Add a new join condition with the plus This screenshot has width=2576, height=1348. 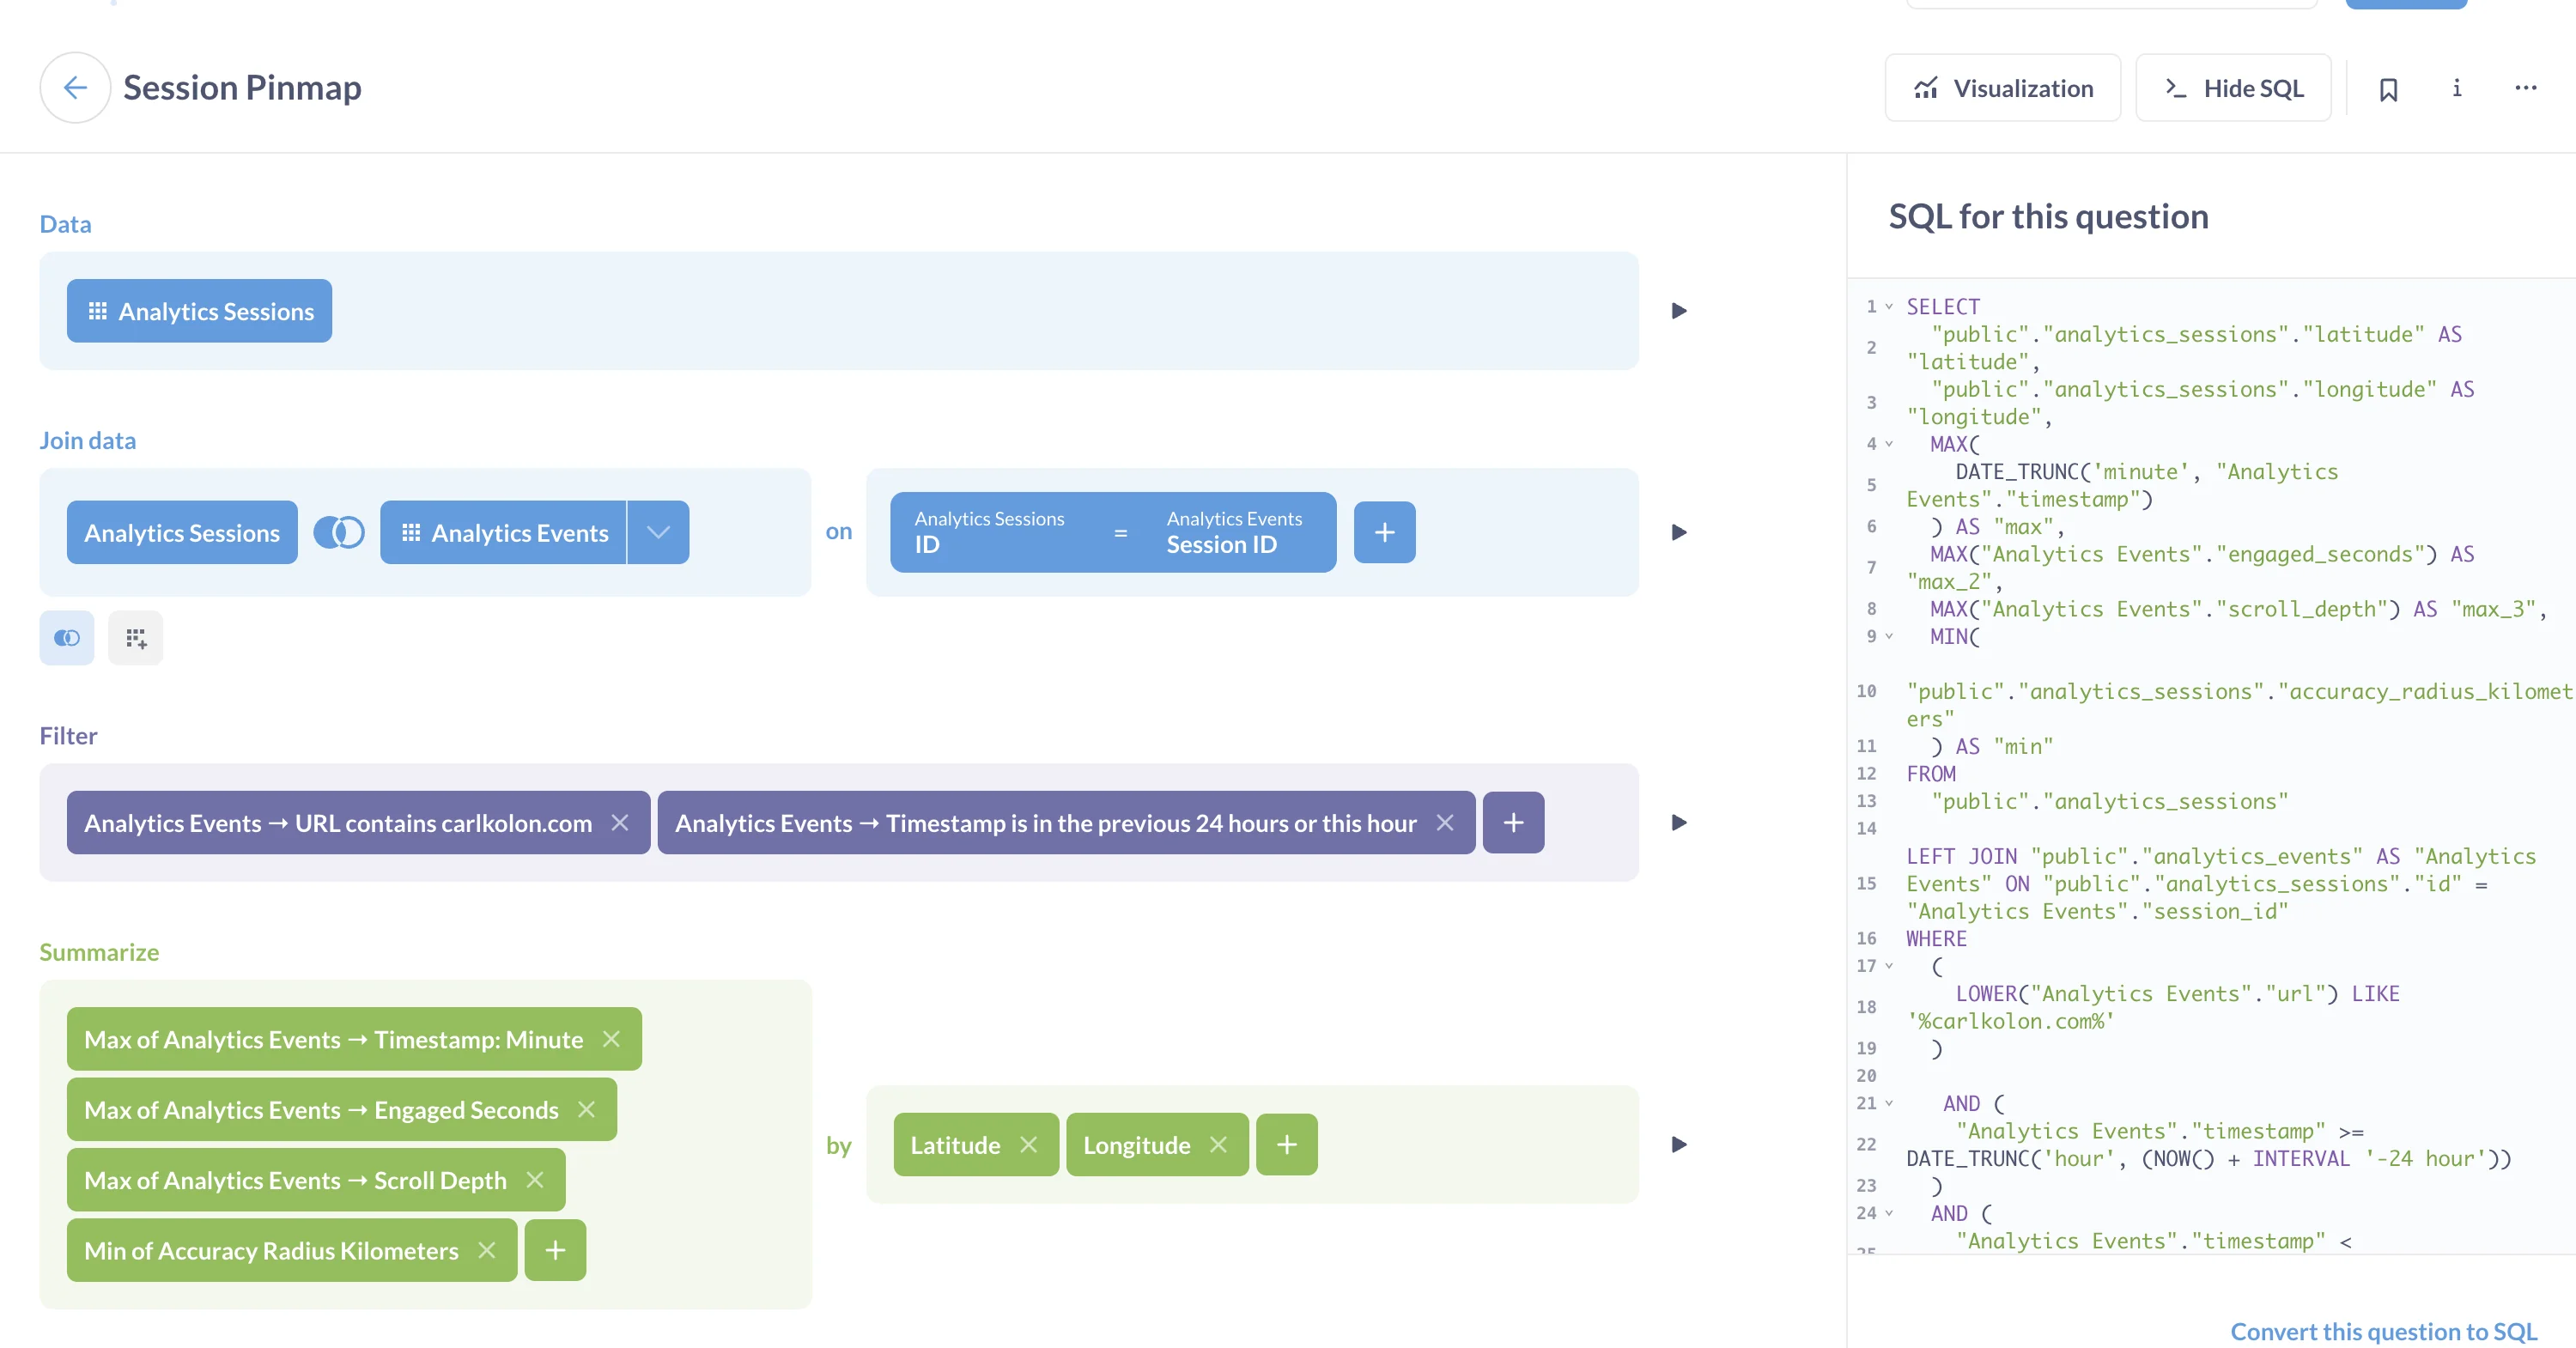point(1384,532)
